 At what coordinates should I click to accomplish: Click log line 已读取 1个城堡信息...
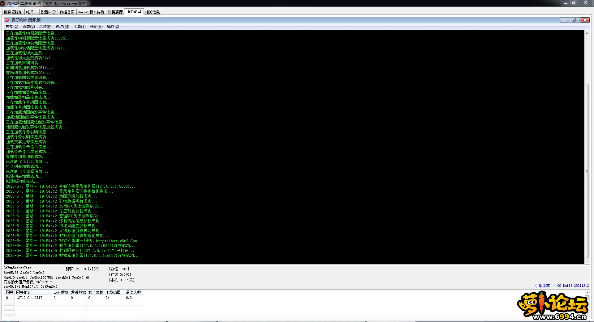coord(27,172)
